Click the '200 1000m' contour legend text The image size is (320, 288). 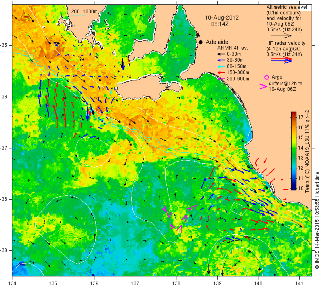84,12
